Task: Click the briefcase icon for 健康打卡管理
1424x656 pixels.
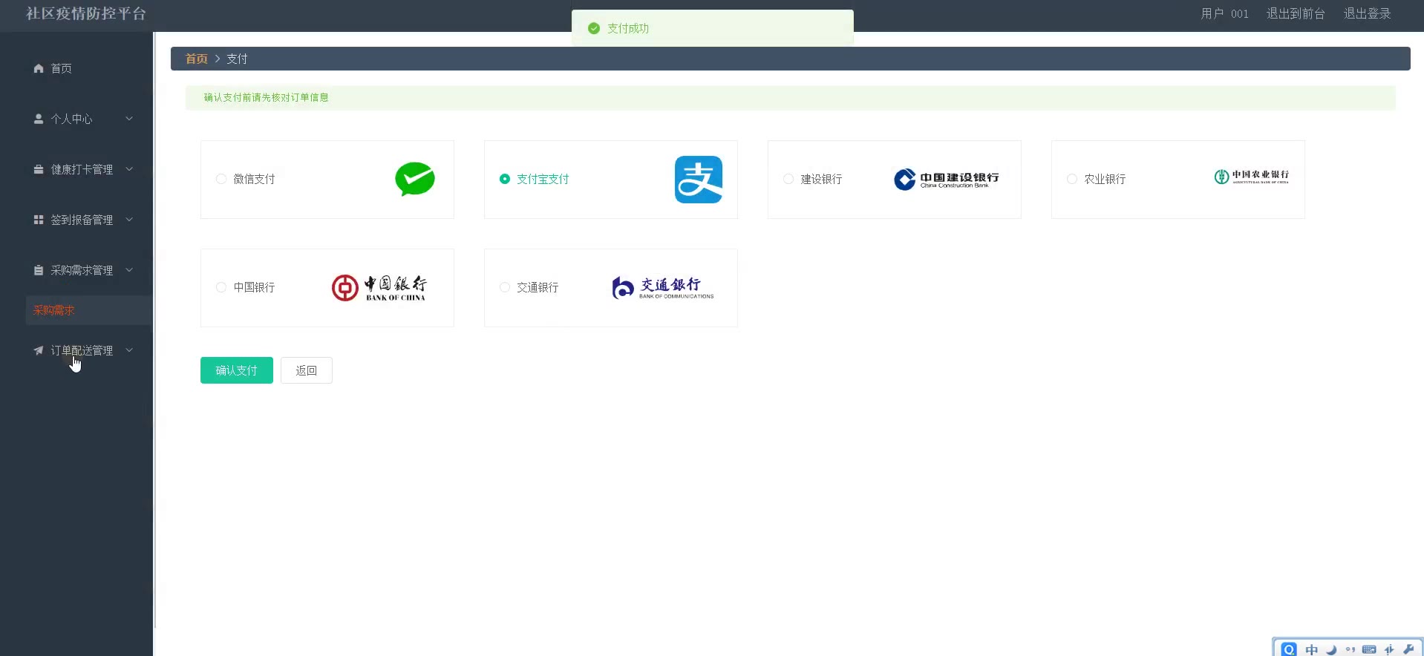Action: [x=39, y=169]
